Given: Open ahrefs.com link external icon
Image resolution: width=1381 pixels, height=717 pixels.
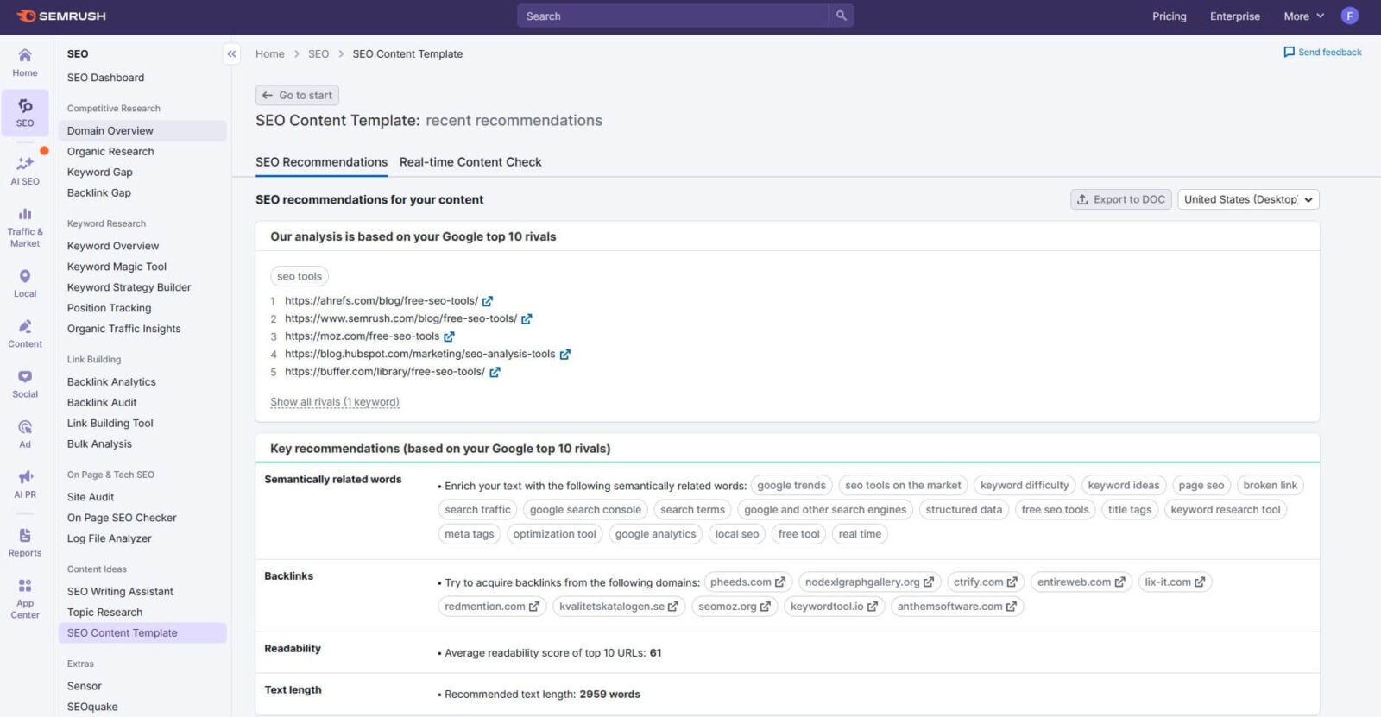Looking at the screenshot, I should tap(488, 301).
